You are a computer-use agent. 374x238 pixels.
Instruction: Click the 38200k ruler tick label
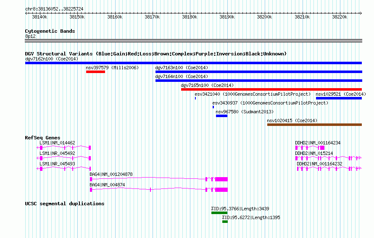click(x=264, y=17)
